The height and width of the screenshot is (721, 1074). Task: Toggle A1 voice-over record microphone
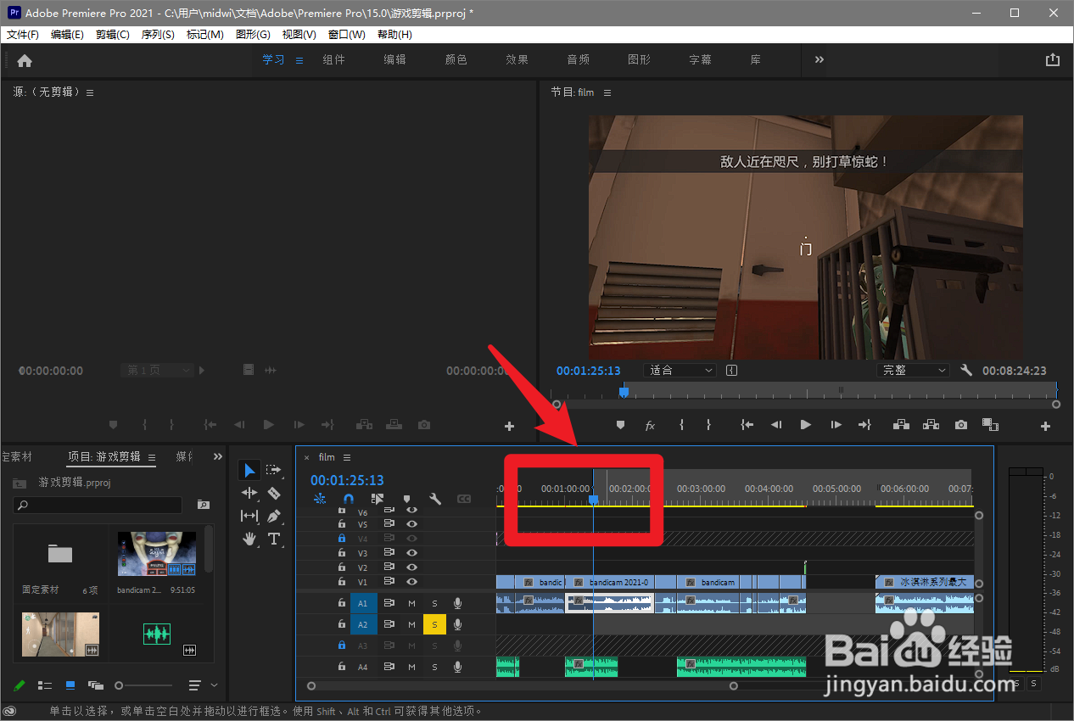457,603
